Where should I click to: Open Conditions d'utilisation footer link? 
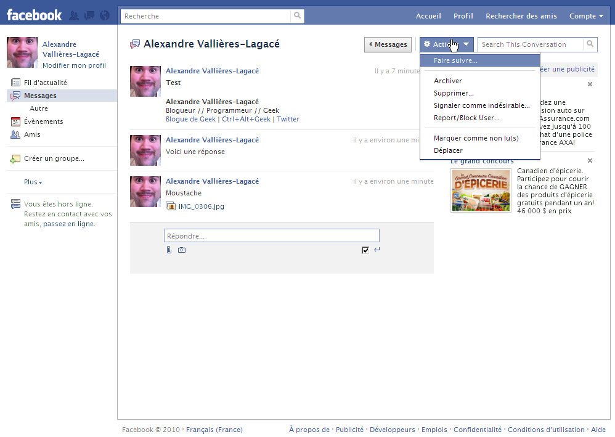546,430
